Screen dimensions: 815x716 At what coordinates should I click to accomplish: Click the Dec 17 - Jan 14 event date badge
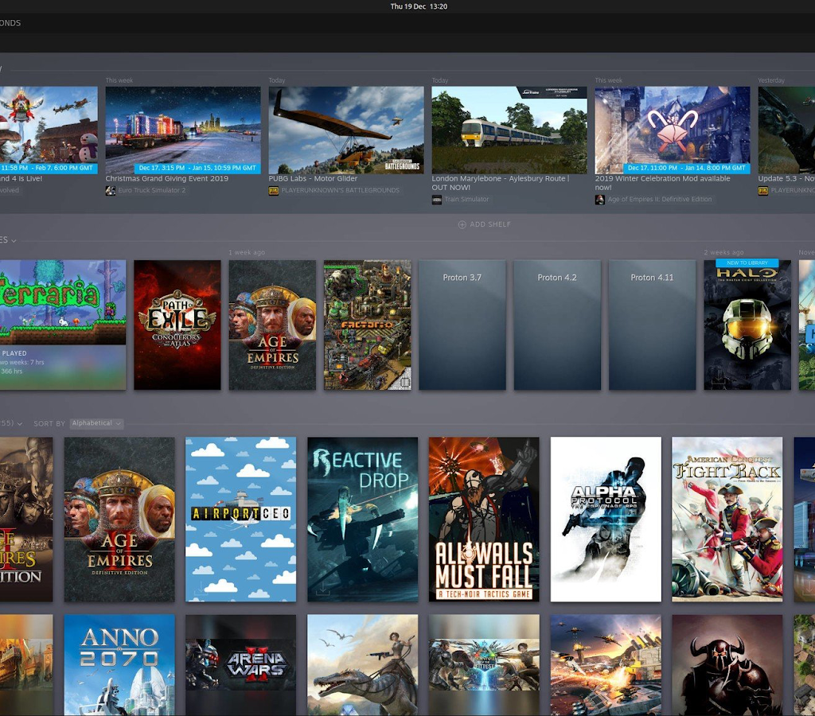(x=687, y=169)
